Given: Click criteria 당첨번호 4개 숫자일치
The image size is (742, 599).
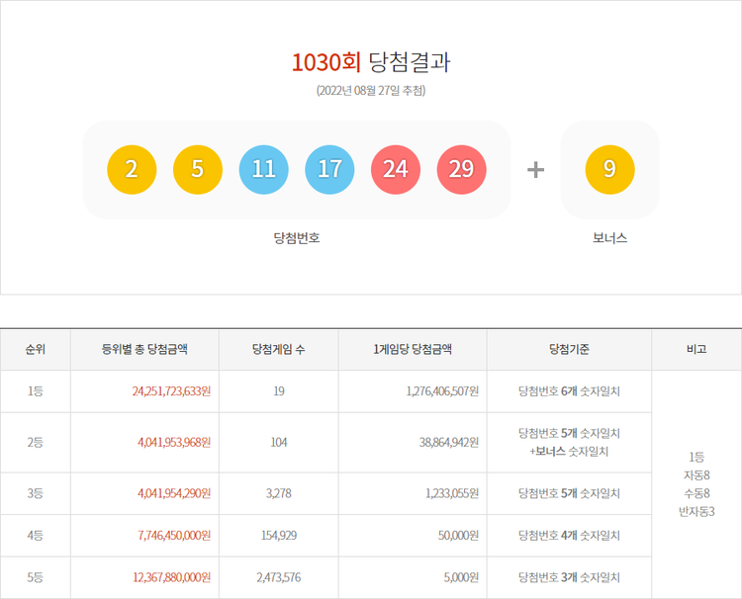Looking at the screenshot, I should click(x=569, y=536).
